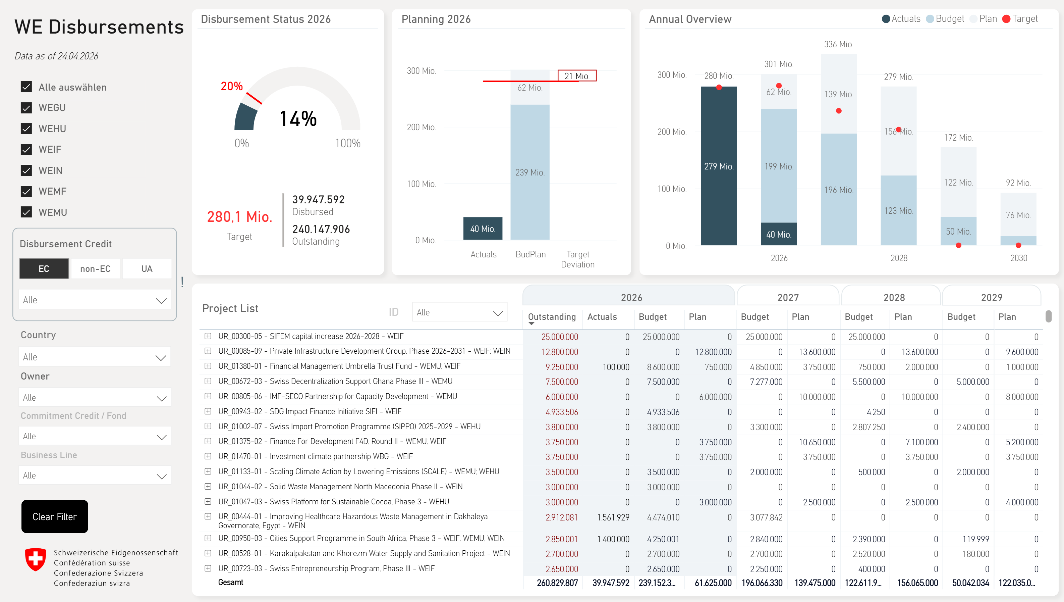The height and width of the screenshot is (602, 1064).
Task: Select the EC disbursement credit option
Action: pyautogui.click(x=44, y=269)
